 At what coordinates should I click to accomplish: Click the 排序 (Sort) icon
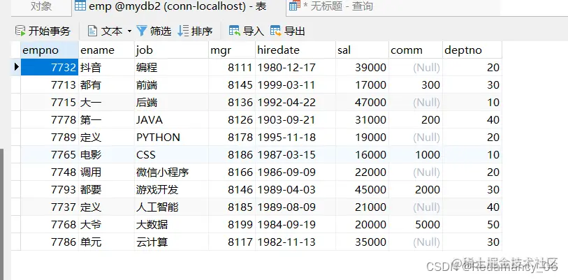pyautogui.click(x=183, y=31)
